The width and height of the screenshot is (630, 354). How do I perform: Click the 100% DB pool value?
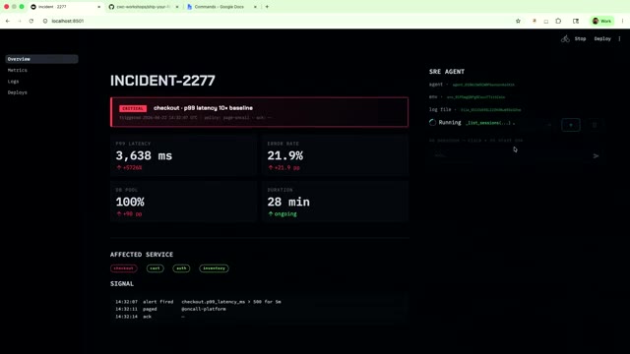pyautogui.click(x=130, y=202)
